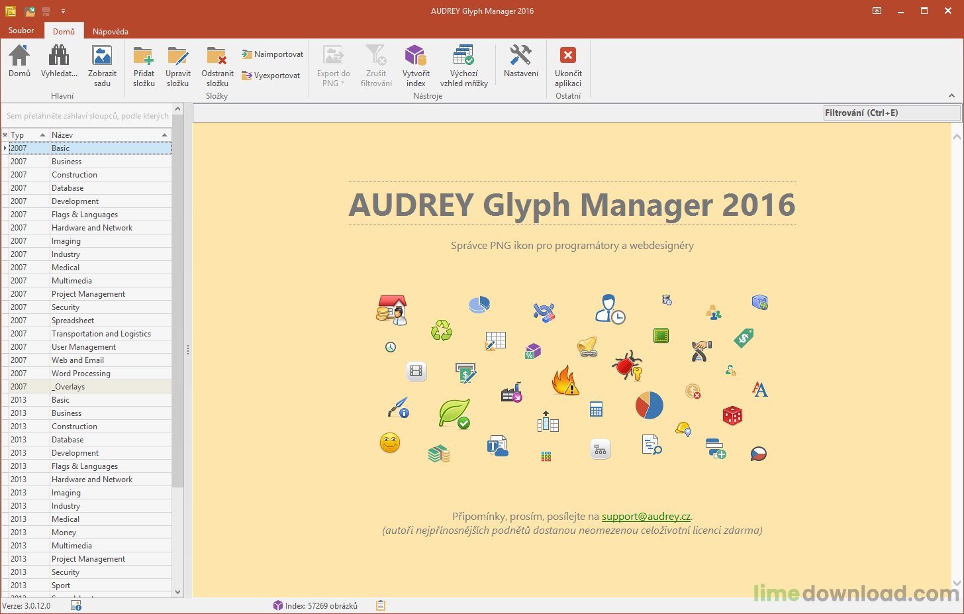Select the Vyhledat search tool
This screenshot has width=964, height=614.
point(59,64)
